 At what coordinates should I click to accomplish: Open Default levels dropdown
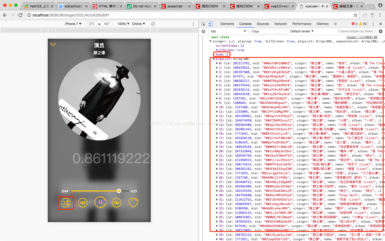pyautogui.click(x=302, y=31)
